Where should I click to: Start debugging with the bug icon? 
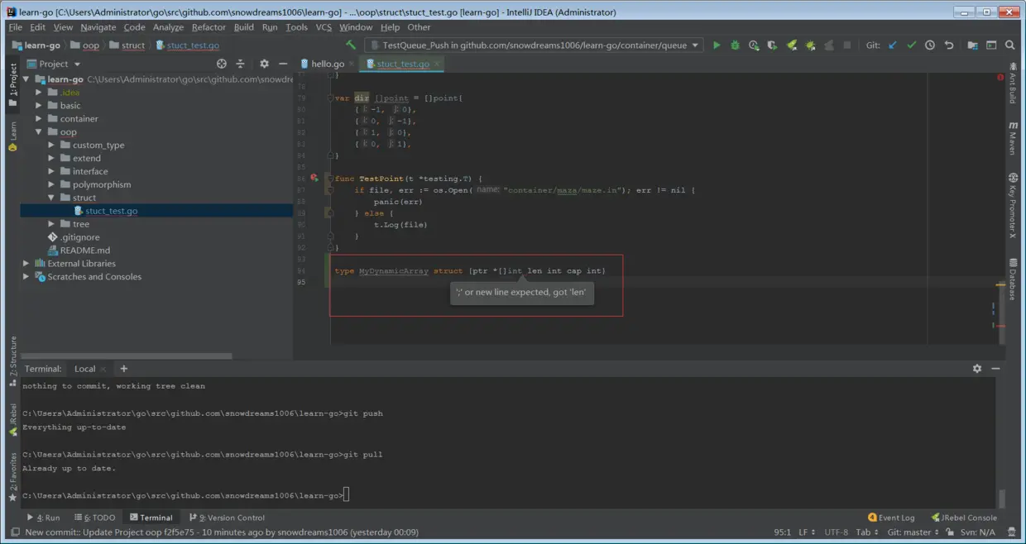(x=735, y=45)
